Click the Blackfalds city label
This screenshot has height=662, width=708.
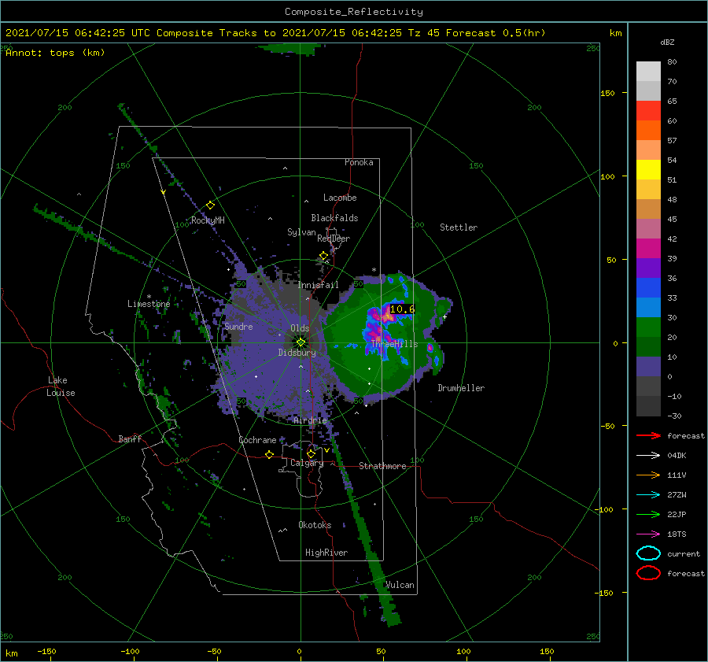click(x=334, y=218)
